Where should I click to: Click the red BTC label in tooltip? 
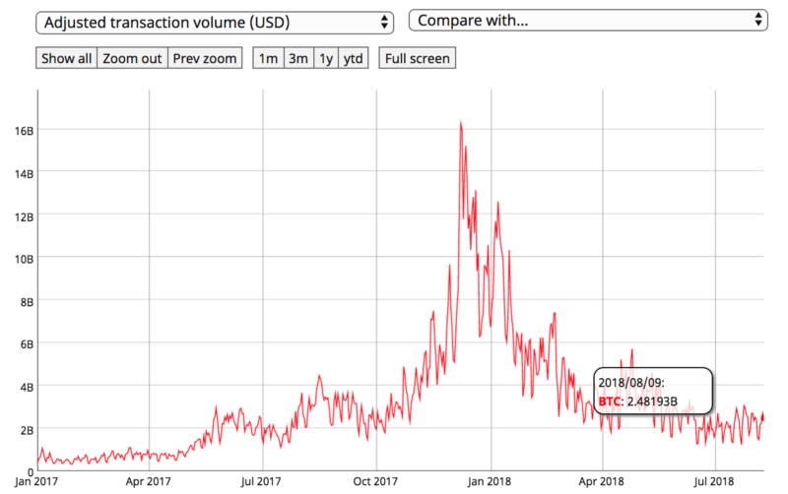(x=609, y=401)
